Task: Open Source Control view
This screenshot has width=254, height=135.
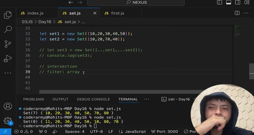Action: pyautogui.click(x=8, y=44)
